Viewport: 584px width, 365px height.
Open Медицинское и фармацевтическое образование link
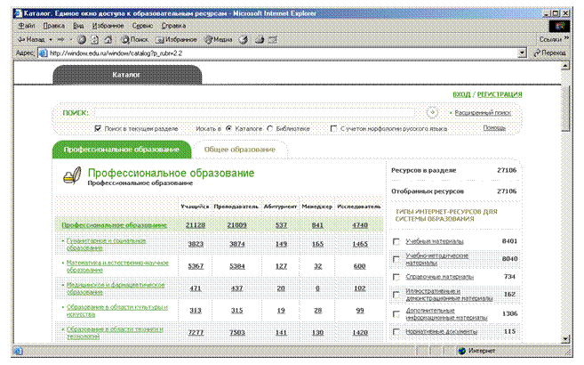116,288
